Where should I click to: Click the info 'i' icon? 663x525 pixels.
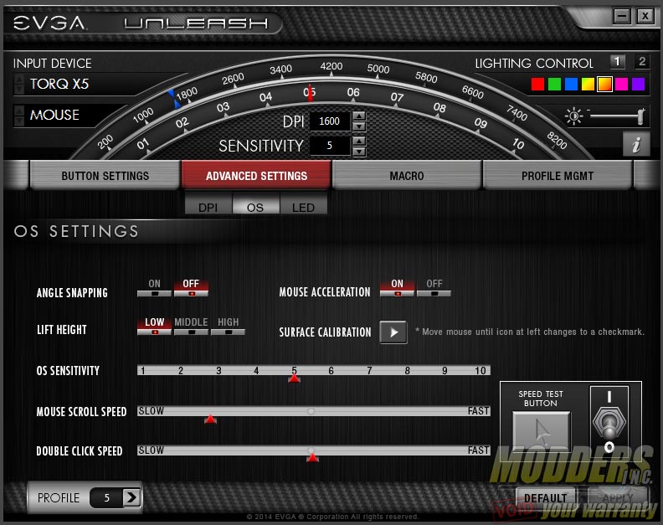pos(636,144)
